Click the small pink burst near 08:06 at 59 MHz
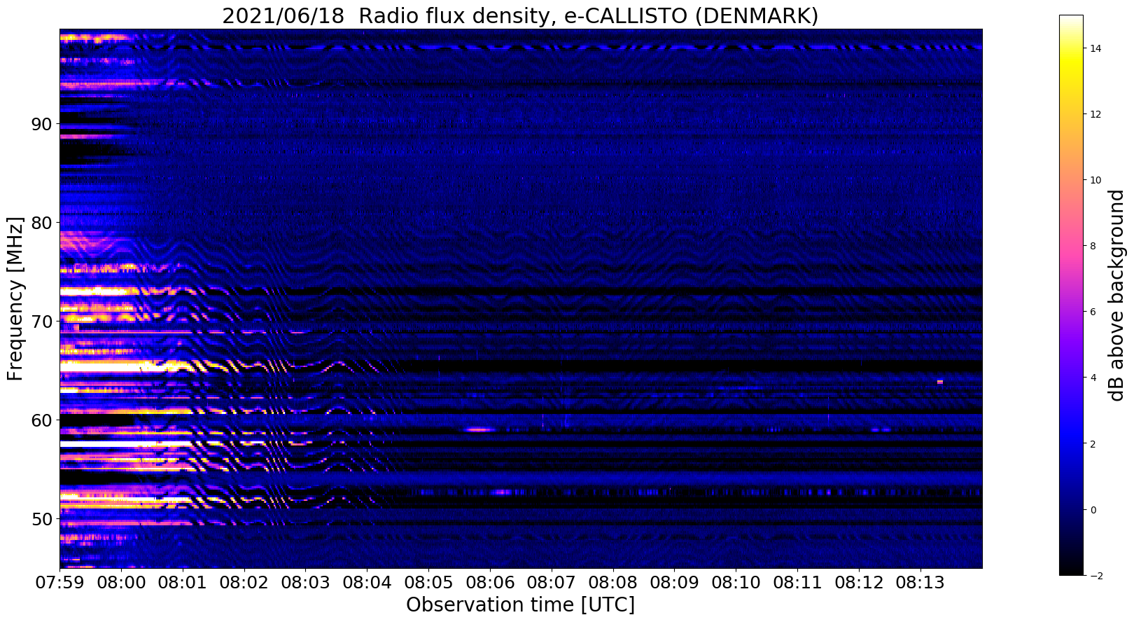 click(479, 429)
